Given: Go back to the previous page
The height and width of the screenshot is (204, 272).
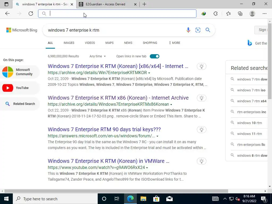Looking at the screenshot, I should point(7,14).
